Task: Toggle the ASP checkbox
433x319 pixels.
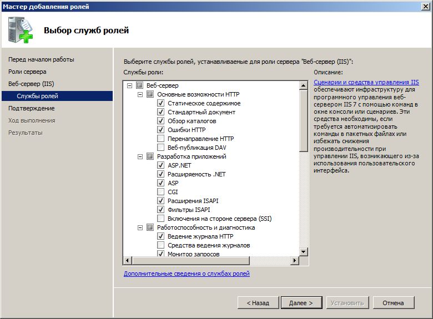Action: click(x=160, y=183)
